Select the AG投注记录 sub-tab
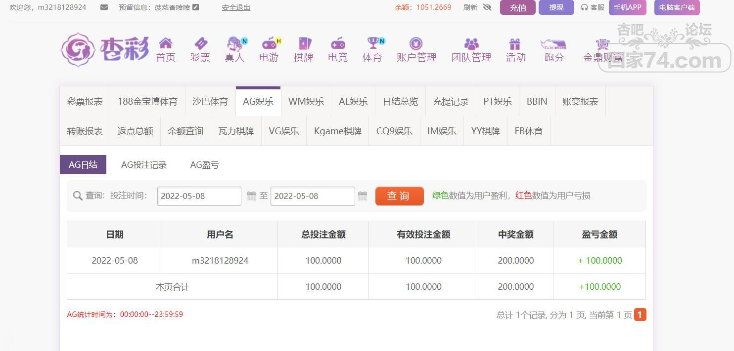 tap(144, 165)
